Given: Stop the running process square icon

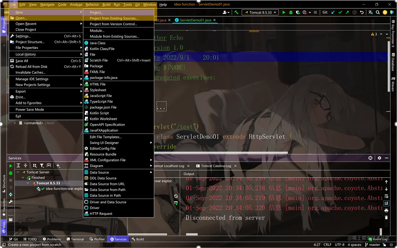Looking at the screenshot, I should [315, 12].
